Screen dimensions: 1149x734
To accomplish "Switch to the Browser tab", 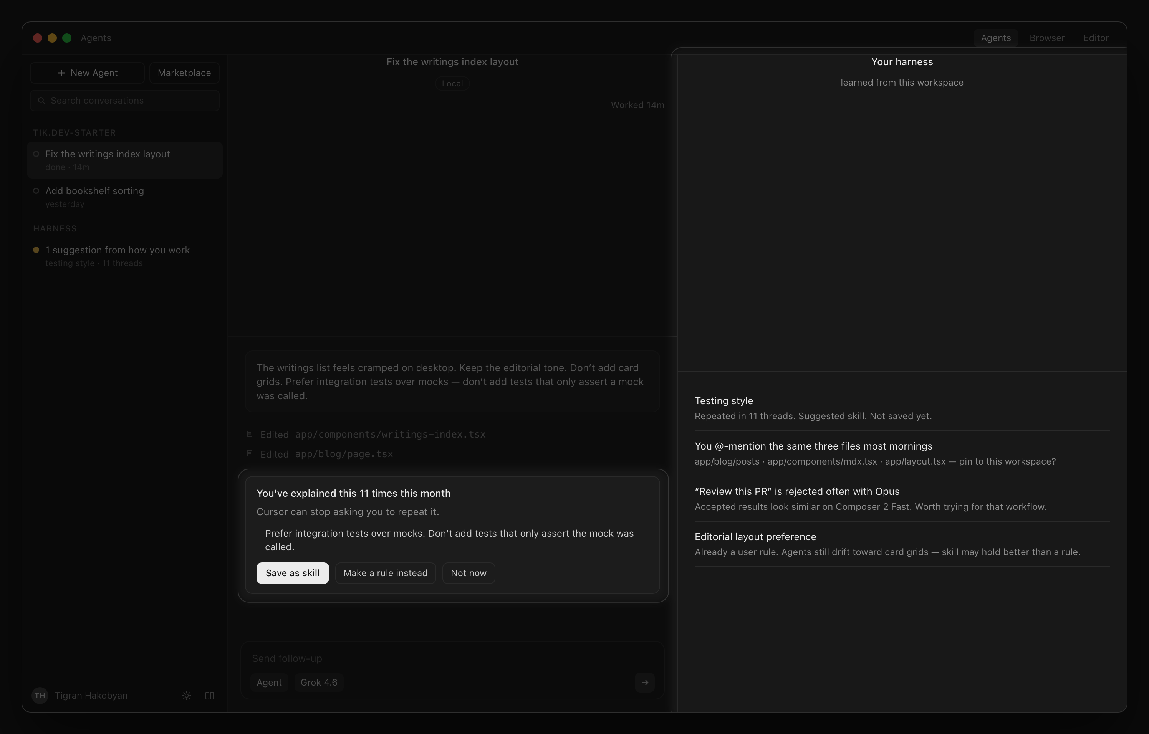I will (1047, 38).
